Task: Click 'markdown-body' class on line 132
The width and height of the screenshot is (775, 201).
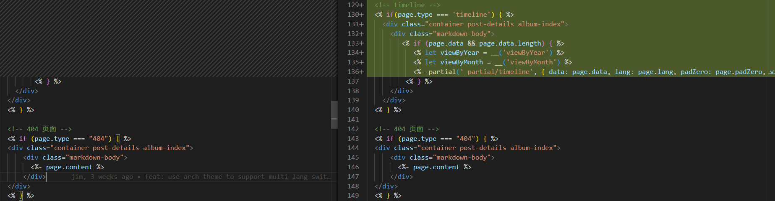Action: tap(462, 34)
